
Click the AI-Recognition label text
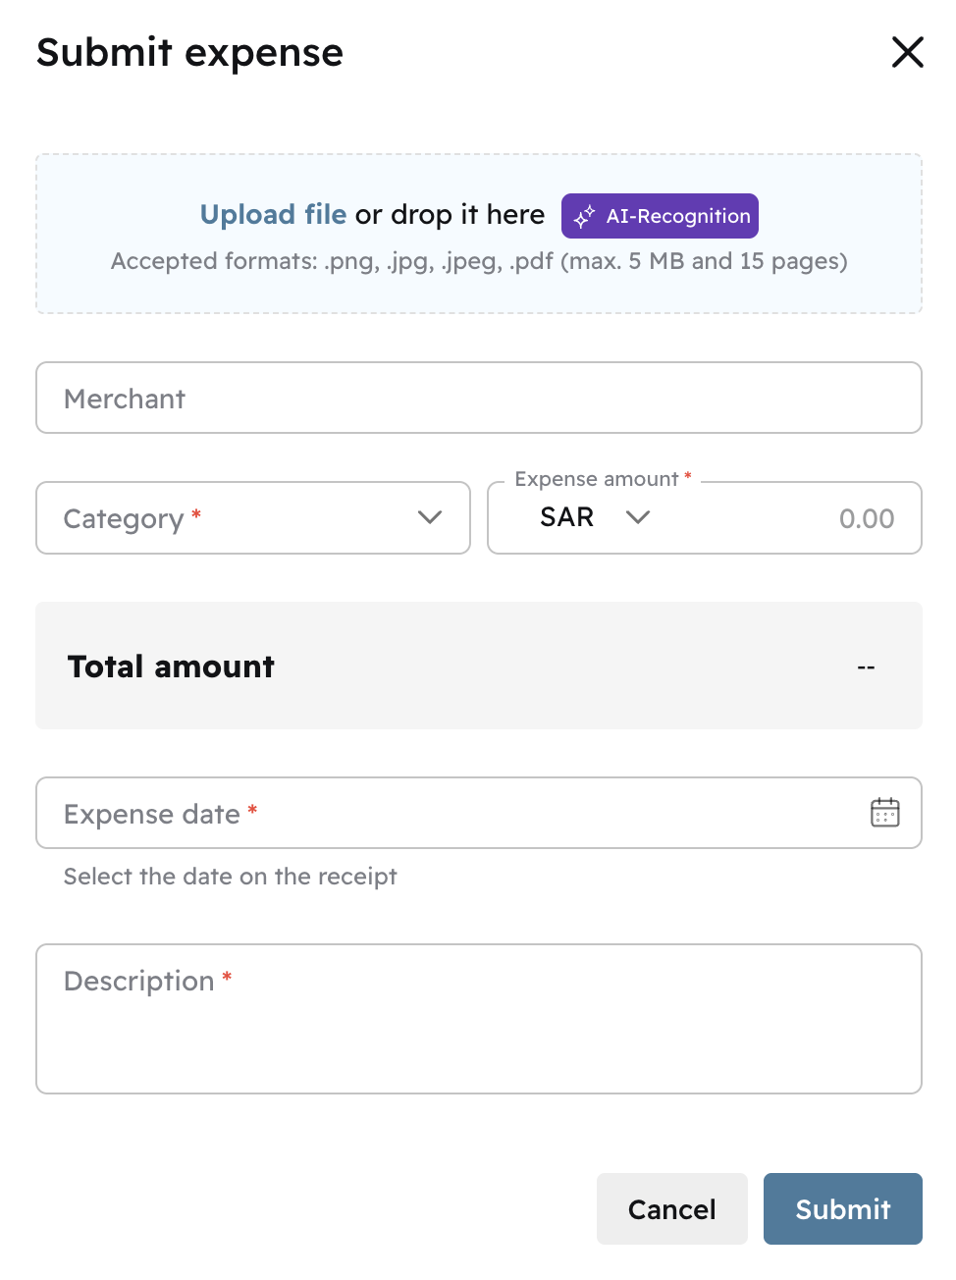click(x=677, y=217)
